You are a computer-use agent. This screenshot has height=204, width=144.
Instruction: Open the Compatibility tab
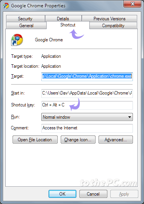point(113,26)
